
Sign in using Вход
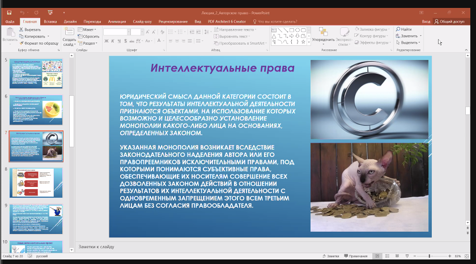426,22
